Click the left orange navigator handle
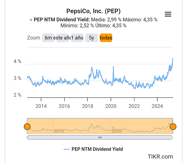This screenshot has width=187, height=163. click(x=27, y=126)
